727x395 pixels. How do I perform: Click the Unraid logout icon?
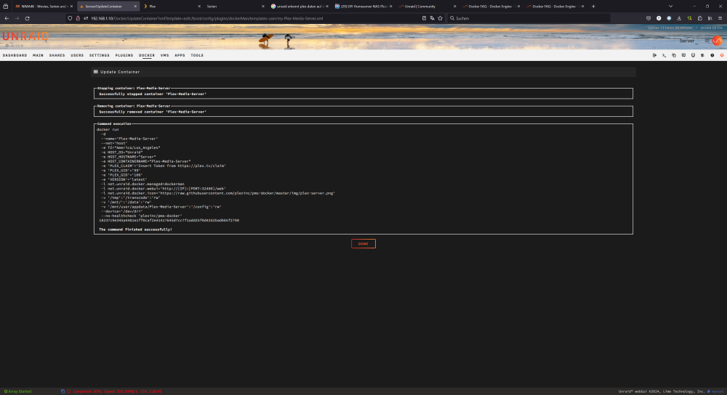click(x=654, y=55)
